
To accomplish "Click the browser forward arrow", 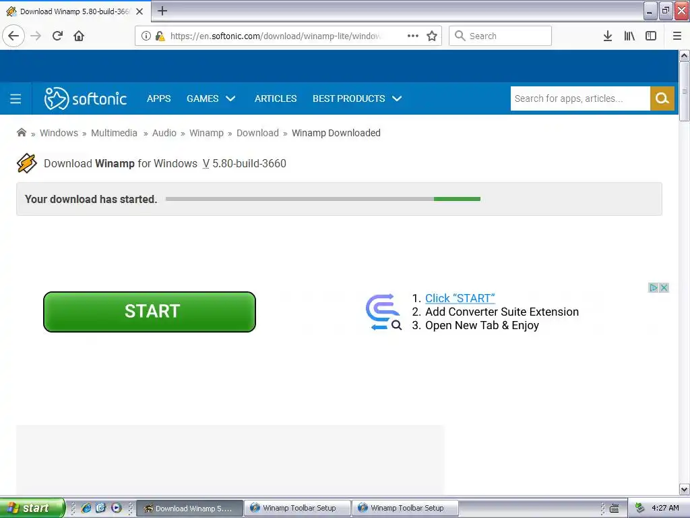I will click(36, 36).
